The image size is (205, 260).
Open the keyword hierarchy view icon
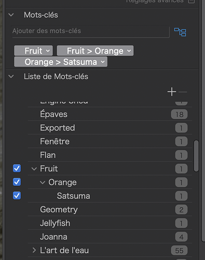(x=180, y=32)
